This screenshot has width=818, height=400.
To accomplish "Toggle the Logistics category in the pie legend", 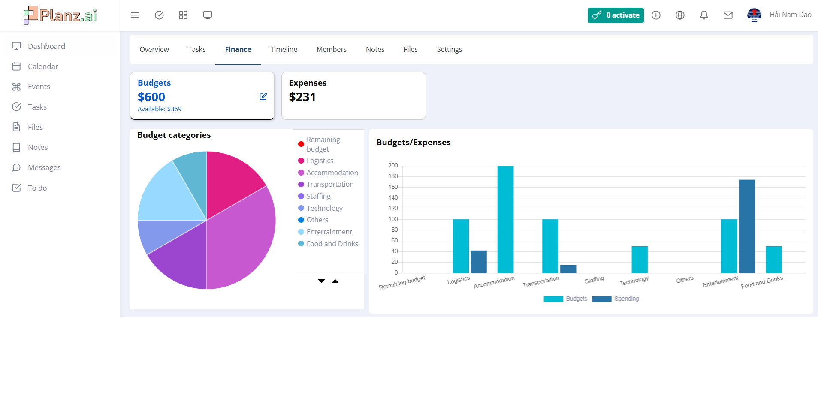I will 320,161.
